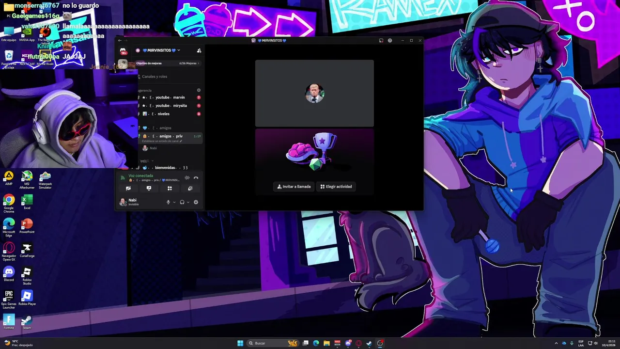620x349 pixels.
Task: Click the call participant video tile
Action: click(314, 93)
